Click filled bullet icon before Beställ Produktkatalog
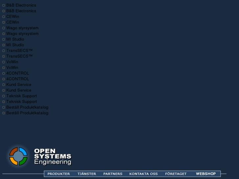Screen dimensions: 239x179 tap(4, 113)
